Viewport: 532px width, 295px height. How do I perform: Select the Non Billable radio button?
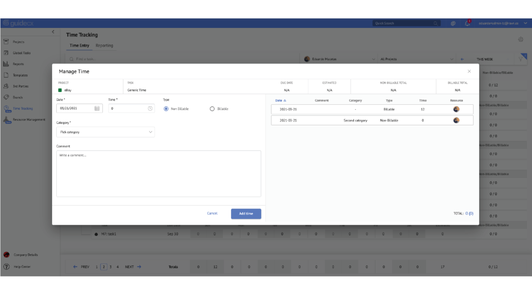point(166,109)
